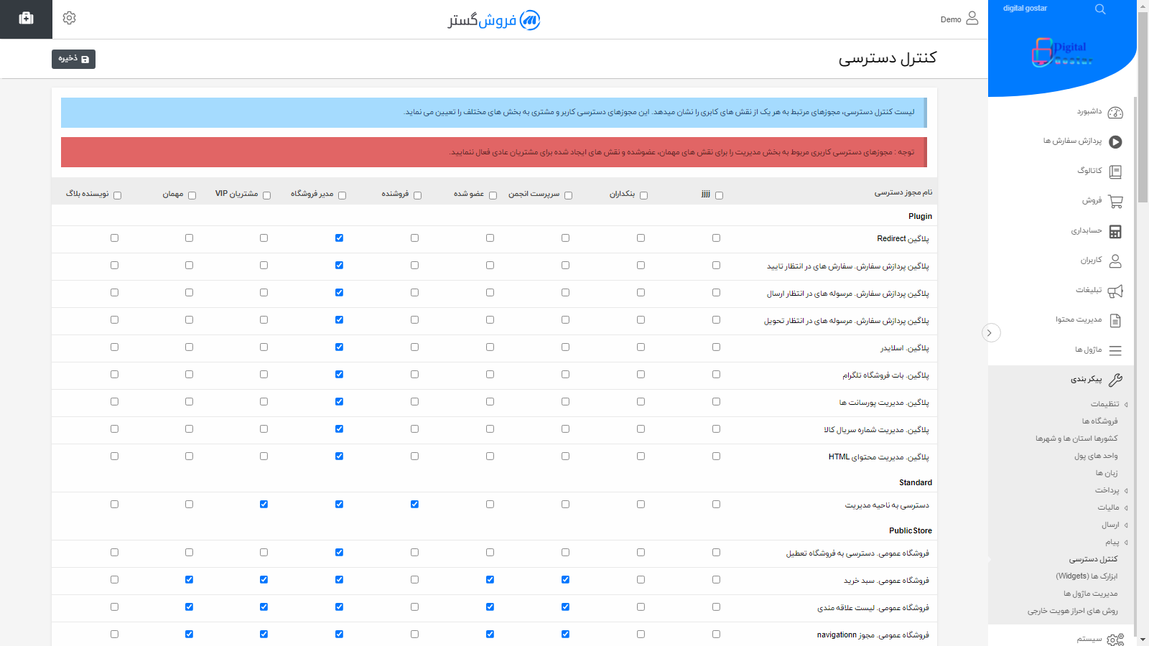This screenshot has width=1149, height=646.
Task: Open the تبلیغات megaphone icon
Action: [x=1115, y=291]
